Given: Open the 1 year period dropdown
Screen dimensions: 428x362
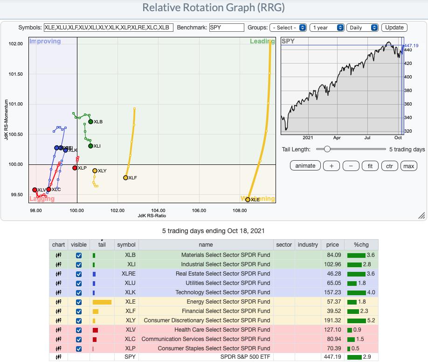Looking at the screenshot, I should (327, 28).
